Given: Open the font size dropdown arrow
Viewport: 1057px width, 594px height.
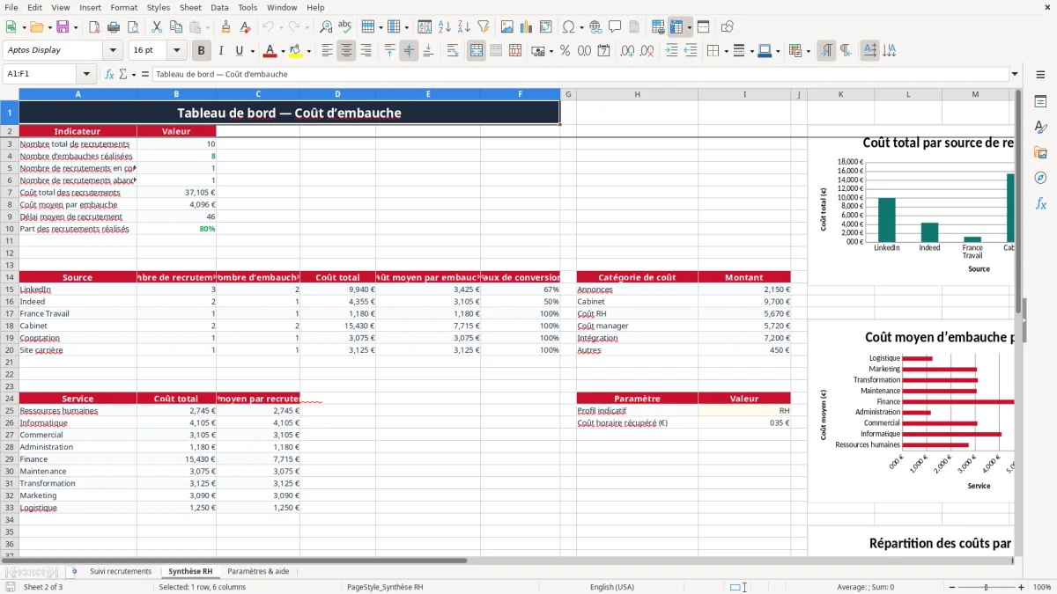Looking at the screenshot, I should (x=176, y=50).
